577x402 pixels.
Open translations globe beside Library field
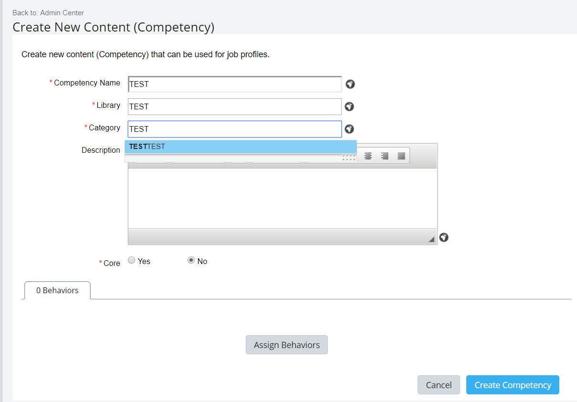tap(349, 107)
